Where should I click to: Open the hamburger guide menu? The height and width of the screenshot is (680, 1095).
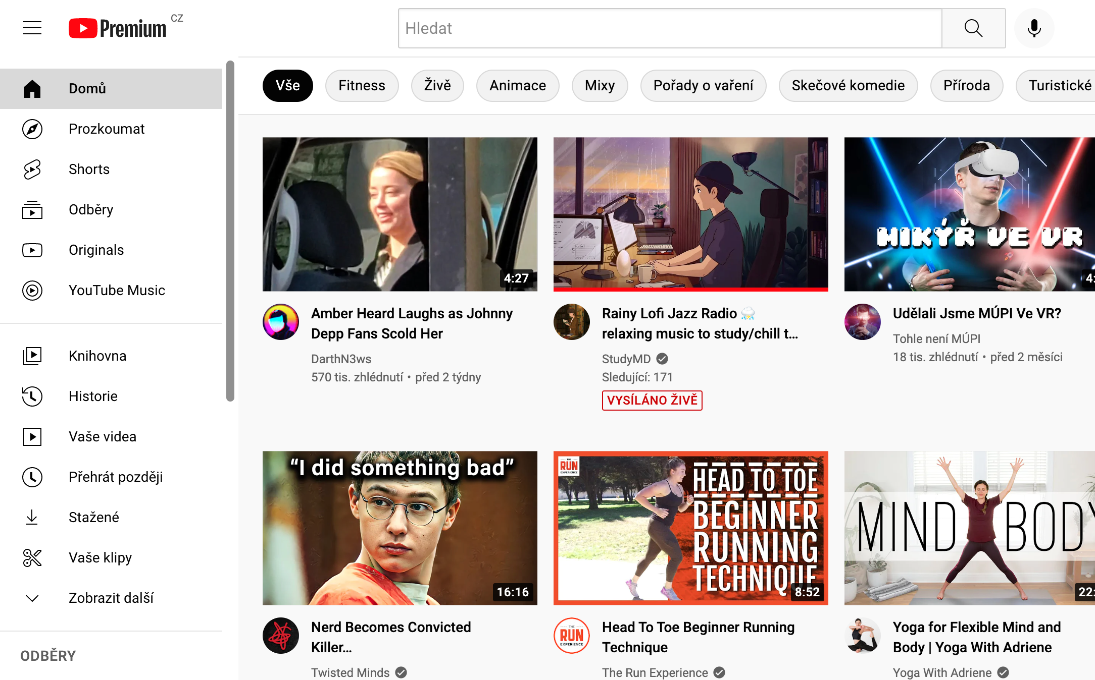click(32, 28)
